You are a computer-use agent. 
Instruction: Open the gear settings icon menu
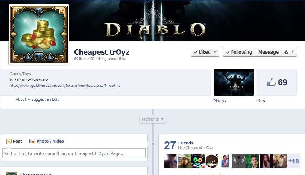coord(286,52)
